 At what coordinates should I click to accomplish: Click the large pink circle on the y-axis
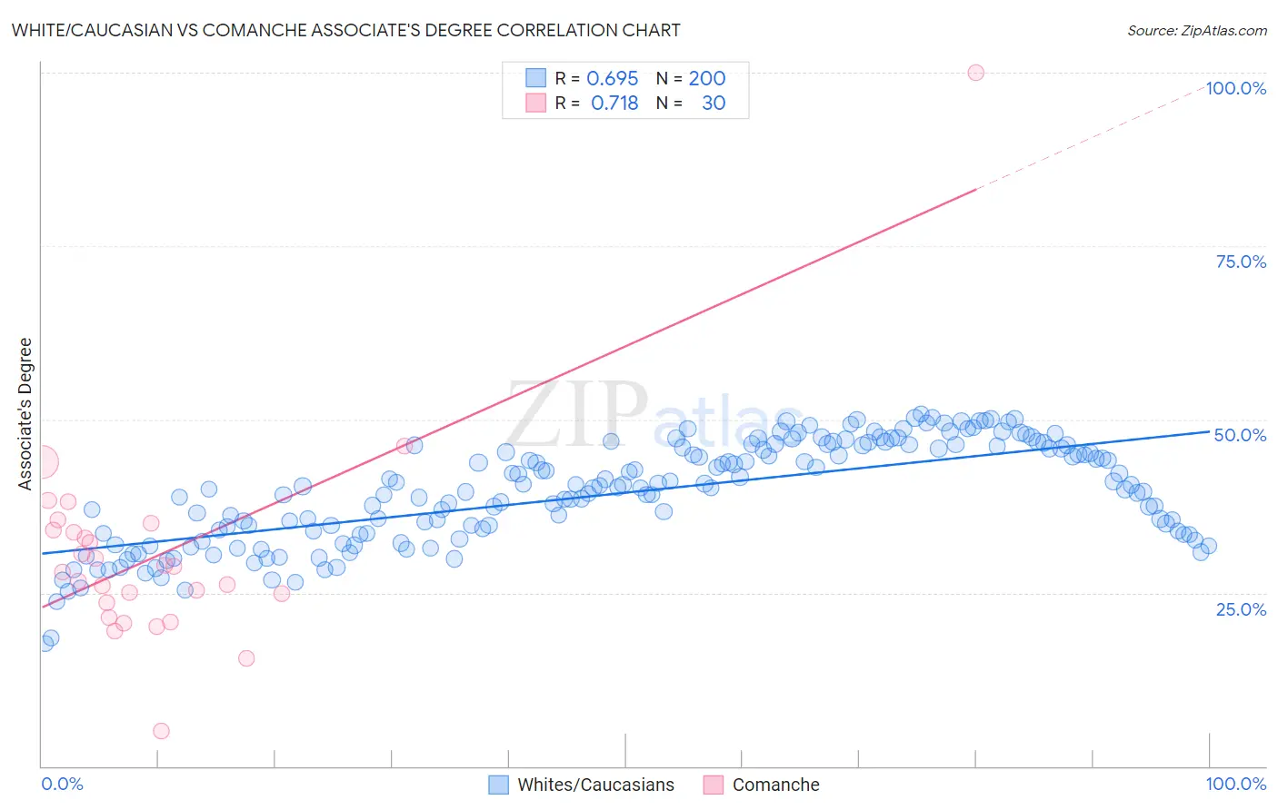42,461
